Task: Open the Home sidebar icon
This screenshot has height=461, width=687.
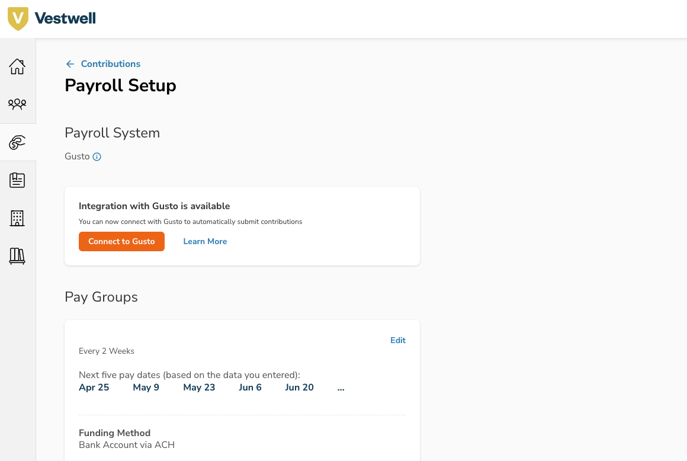Action: 17,66
